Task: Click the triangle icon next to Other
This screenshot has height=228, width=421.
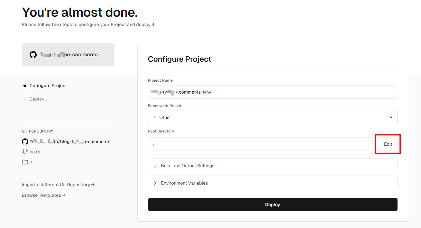Action: point(155,117)
